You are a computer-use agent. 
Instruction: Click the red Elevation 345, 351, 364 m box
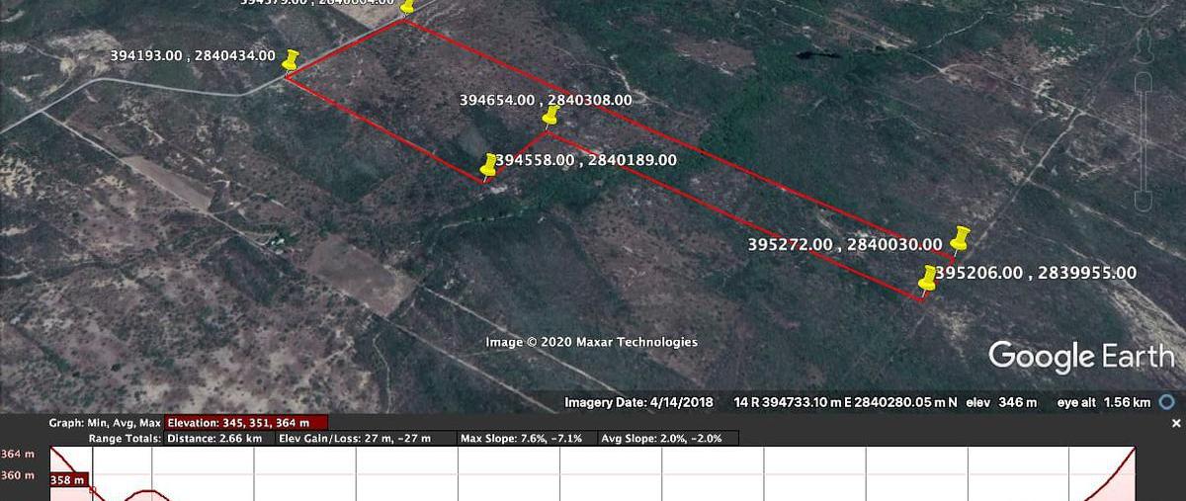(x=246, y=422)
